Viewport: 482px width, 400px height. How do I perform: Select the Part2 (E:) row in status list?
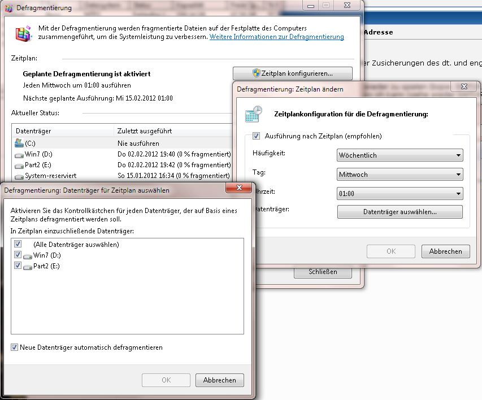click(x=122, y=165)
